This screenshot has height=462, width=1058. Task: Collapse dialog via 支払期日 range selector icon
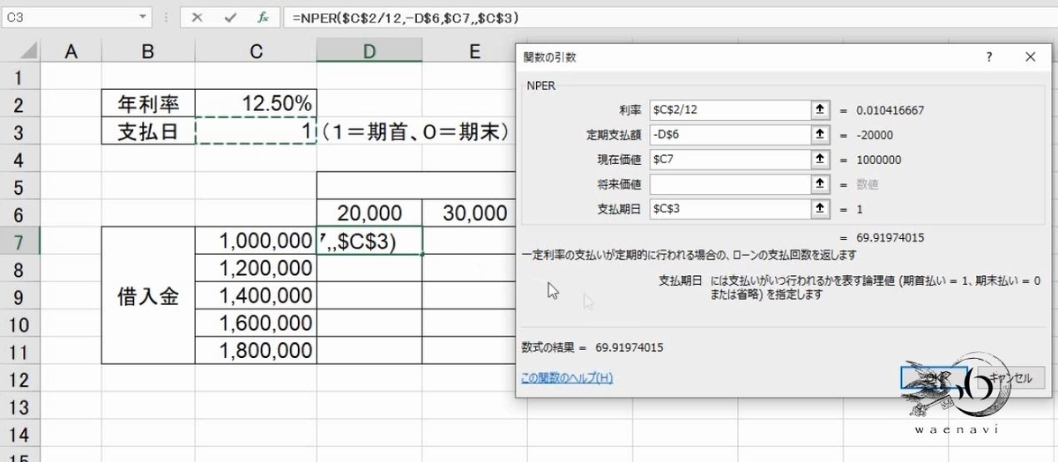pos(820,209)
